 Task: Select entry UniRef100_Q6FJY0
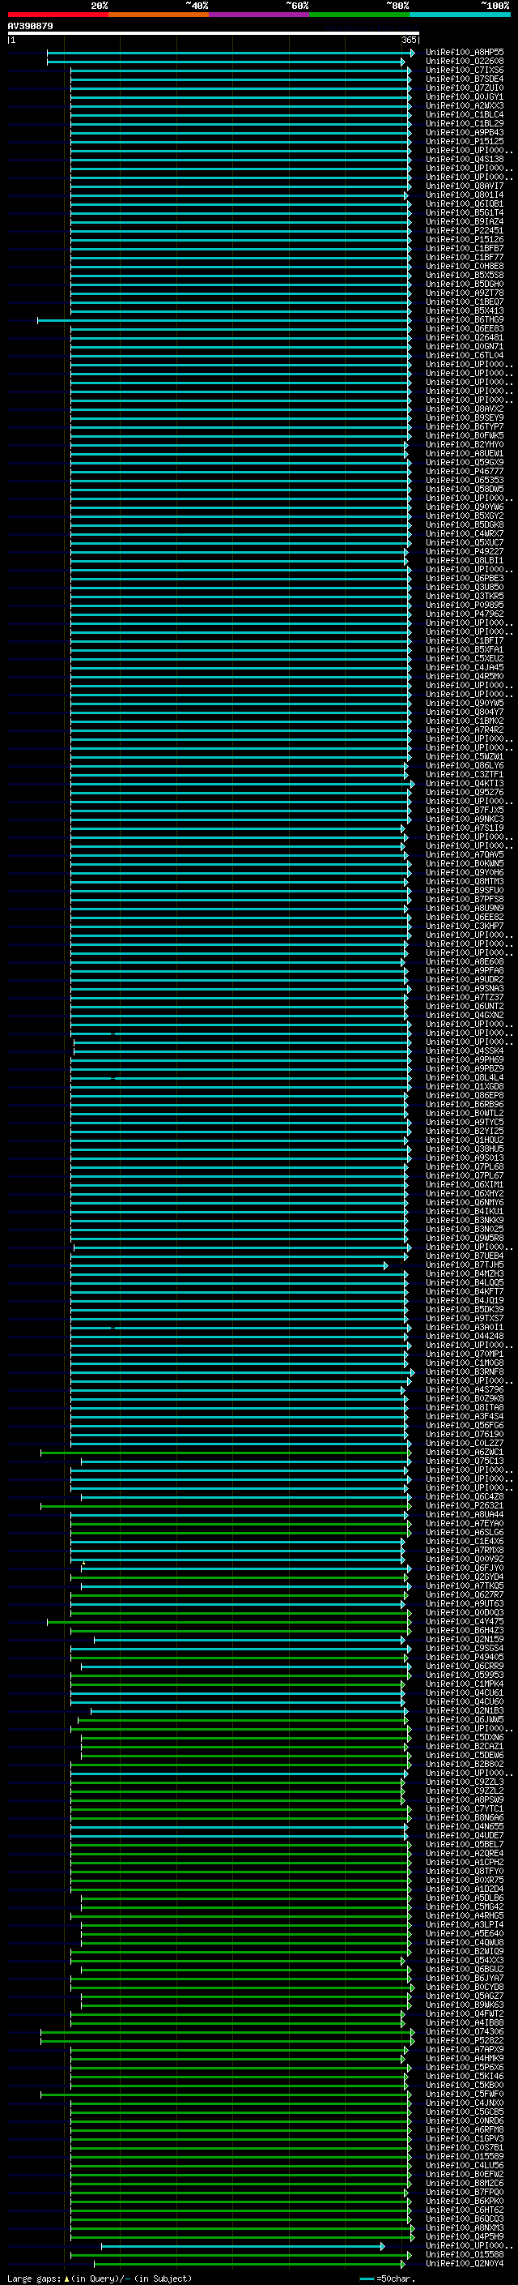[x=465, y=1568]
